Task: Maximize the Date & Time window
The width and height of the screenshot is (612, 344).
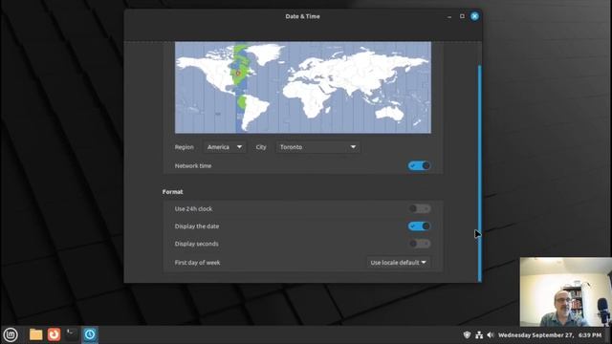Action: pos(462,16)
